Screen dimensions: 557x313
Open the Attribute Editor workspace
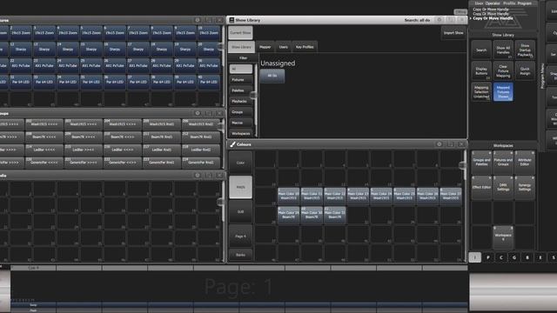[525, 163]
